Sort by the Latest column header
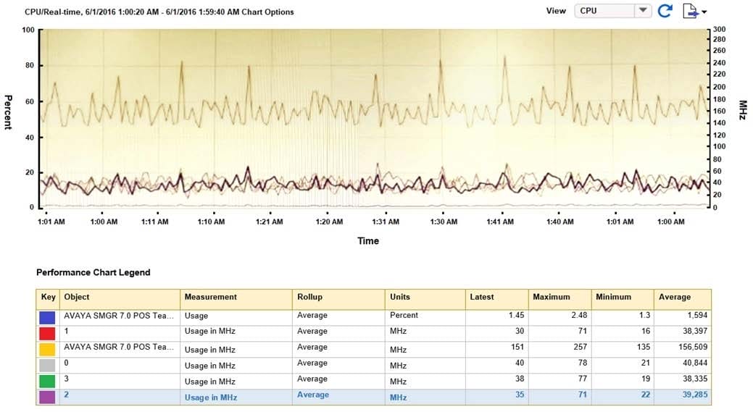 coord(482,297)
